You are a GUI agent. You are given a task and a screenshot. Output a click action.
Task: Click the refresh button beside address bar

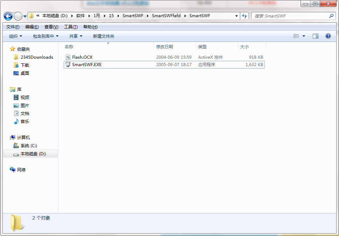244,16
